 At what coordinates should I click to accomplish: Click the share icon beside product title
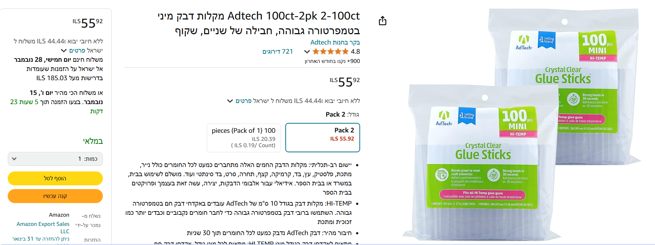click(383, 21)
